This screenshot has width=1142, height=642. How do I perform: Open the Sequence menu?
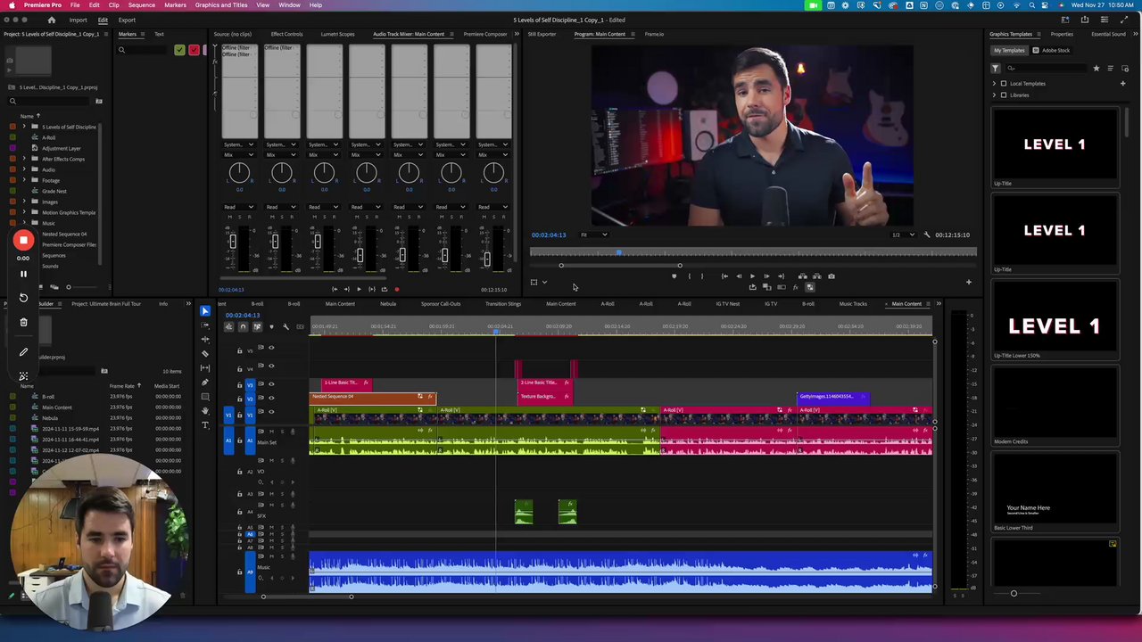coord(141,5)
